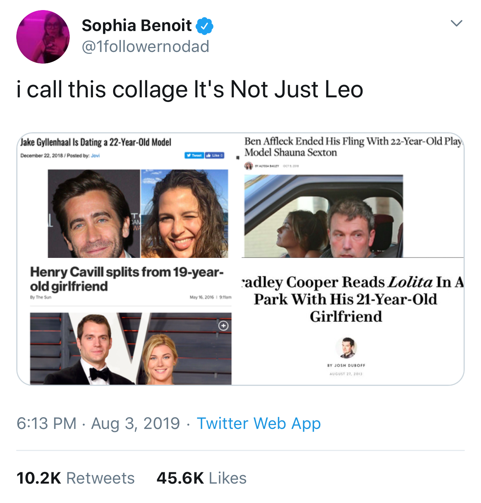Click the blue verified badge
Viewport: 481px width, 503px height.
pyautogui.click(x=204, y=26)
